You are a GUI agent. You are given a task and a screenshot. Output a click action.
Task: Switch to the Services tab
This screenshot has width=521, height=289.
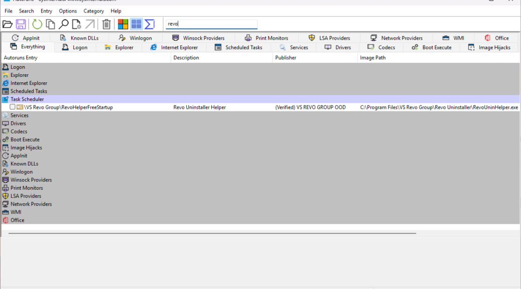pyautogui.click(x=294, y=47)
